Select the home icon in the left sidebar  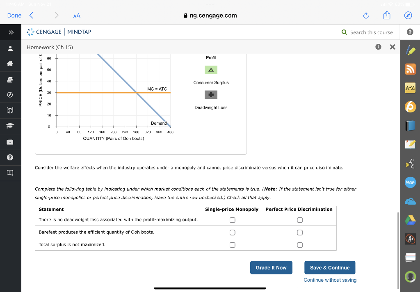tap(11, 63)
